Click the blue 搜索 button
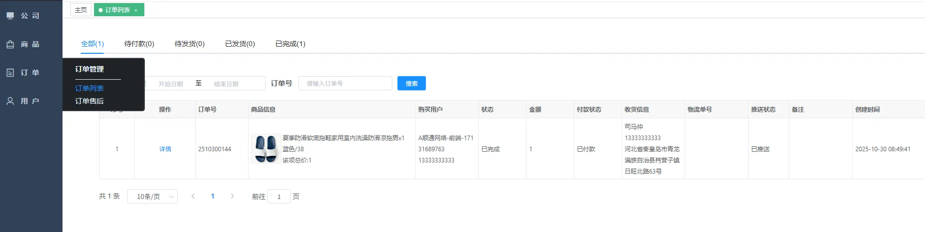The width and height of the screenshot is (925, 232). 411,83
